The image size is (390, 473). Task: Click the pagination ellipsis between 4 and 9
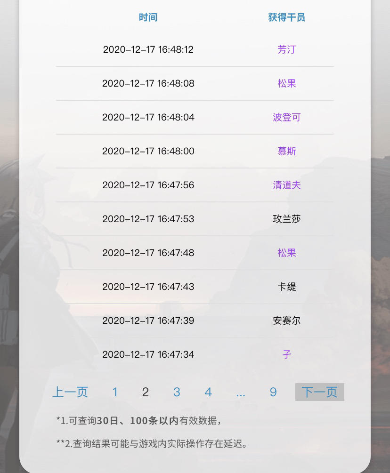tap(241, 393)
